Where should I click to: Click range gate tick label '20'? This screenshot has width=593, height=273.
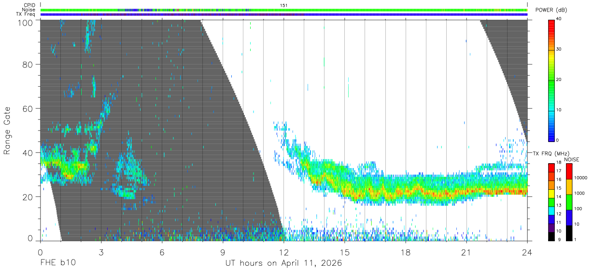28,197
